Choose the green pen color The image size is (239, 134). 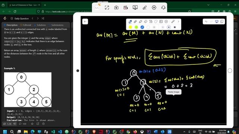pyautogui.click(x=136, y=27)
